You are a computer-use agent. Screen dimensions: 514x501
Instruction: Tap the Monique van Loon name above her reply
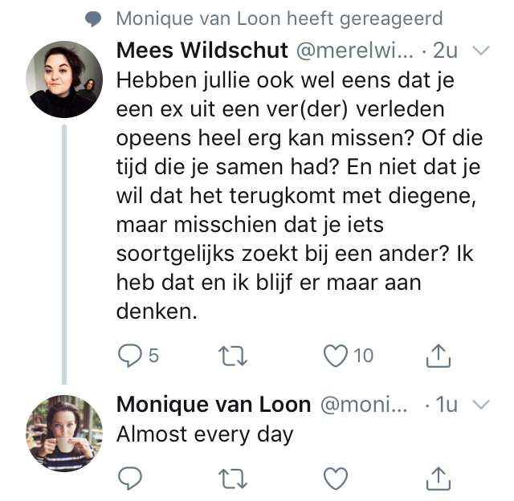point(214,404)
